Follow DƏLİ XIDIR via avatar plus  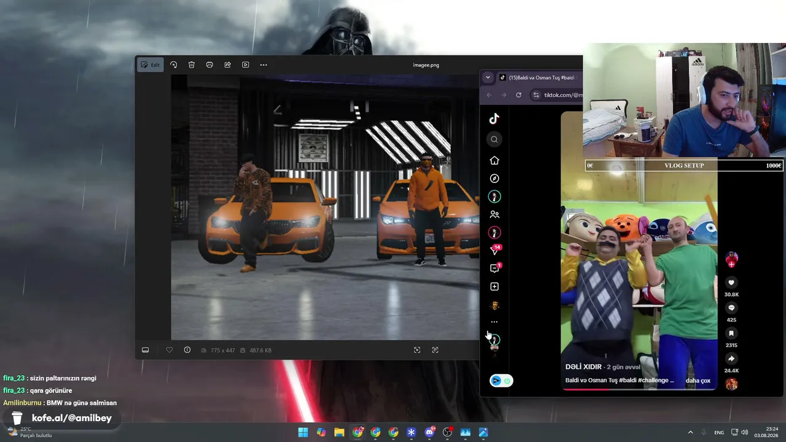pyautogui.click(x=731, y=264)
